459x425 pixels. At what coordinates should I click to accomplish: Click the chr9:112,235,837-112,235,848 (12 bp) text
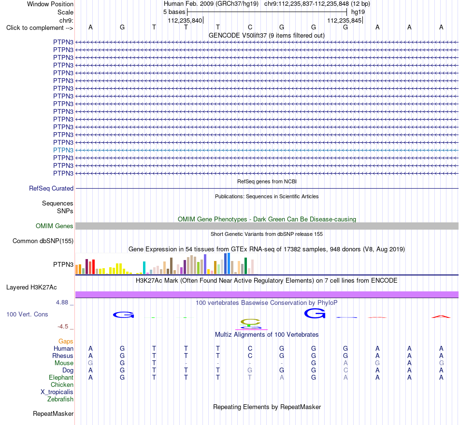(317, 4)
